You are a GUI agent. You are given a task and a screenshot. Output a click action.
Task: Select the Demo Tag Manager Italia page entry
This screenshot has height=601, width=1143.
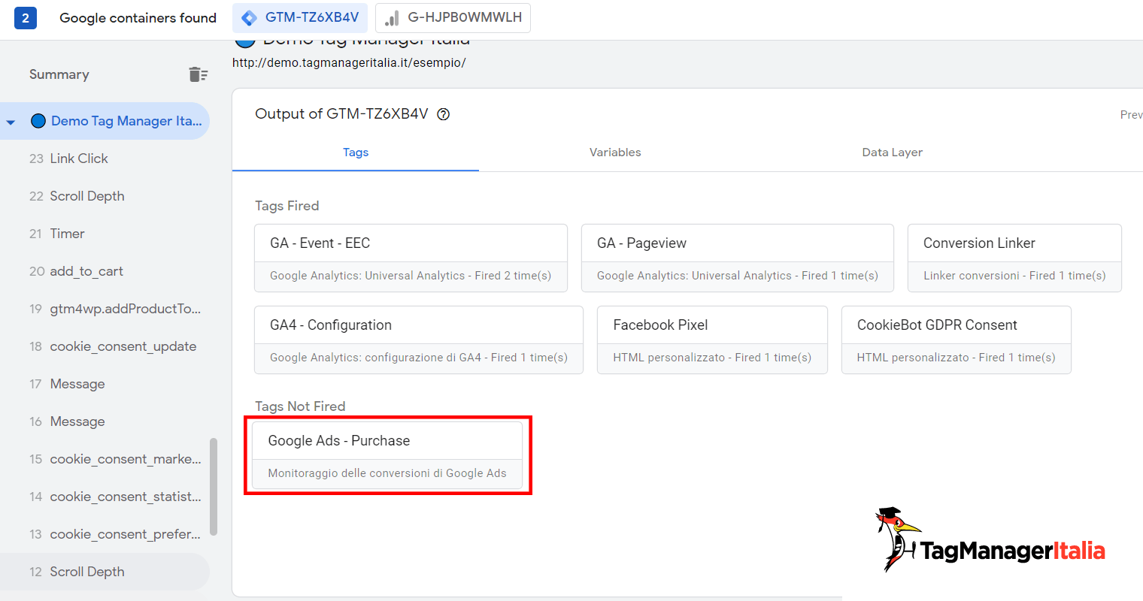point(105,121)
